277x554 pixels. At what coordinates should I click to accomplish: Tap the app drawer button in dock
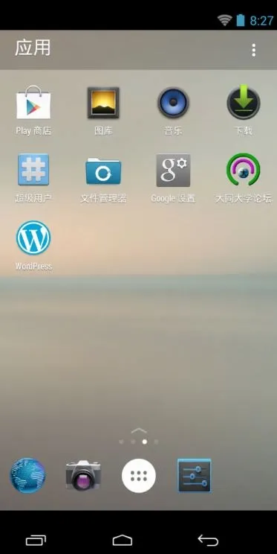(138, 476)
